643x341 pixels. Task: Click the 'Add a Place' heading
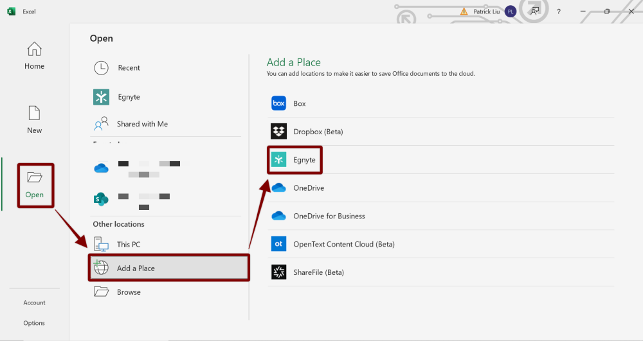294,62
